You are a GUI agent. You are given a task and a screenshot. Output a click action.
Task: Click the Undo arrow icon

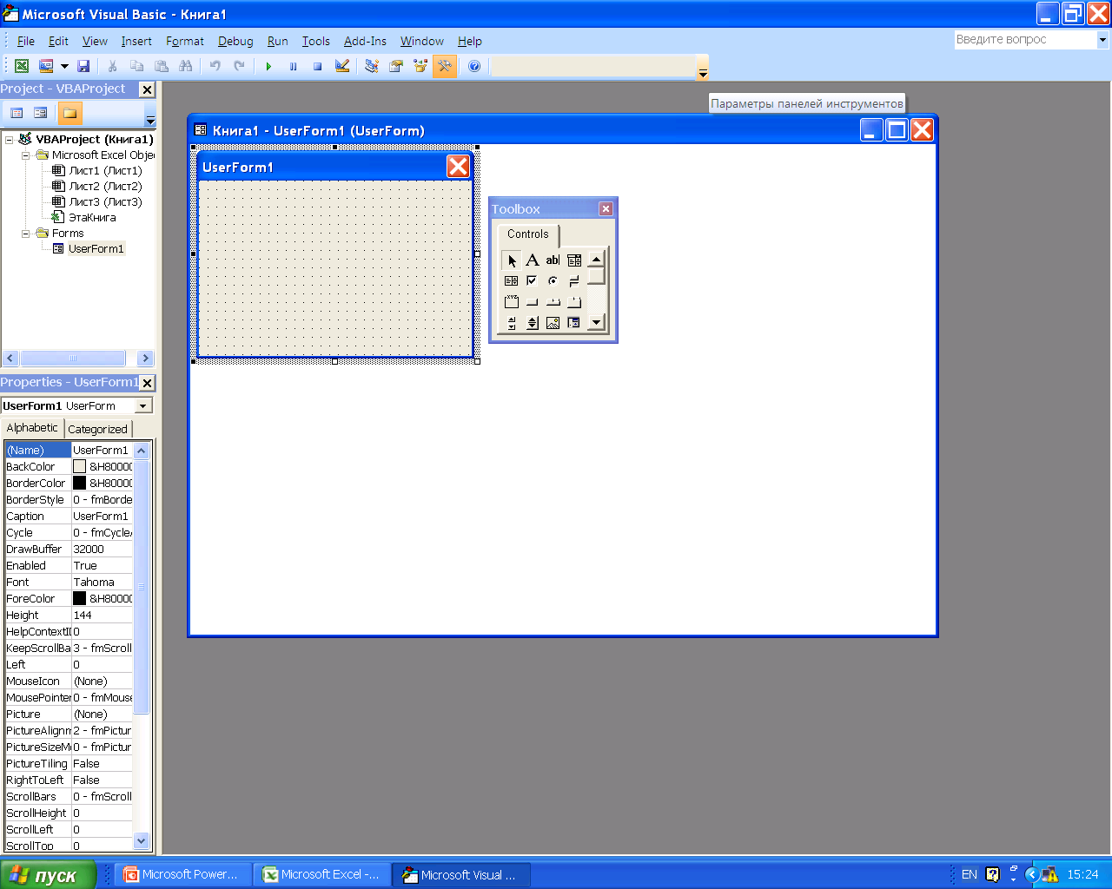[x=215, y=66]
